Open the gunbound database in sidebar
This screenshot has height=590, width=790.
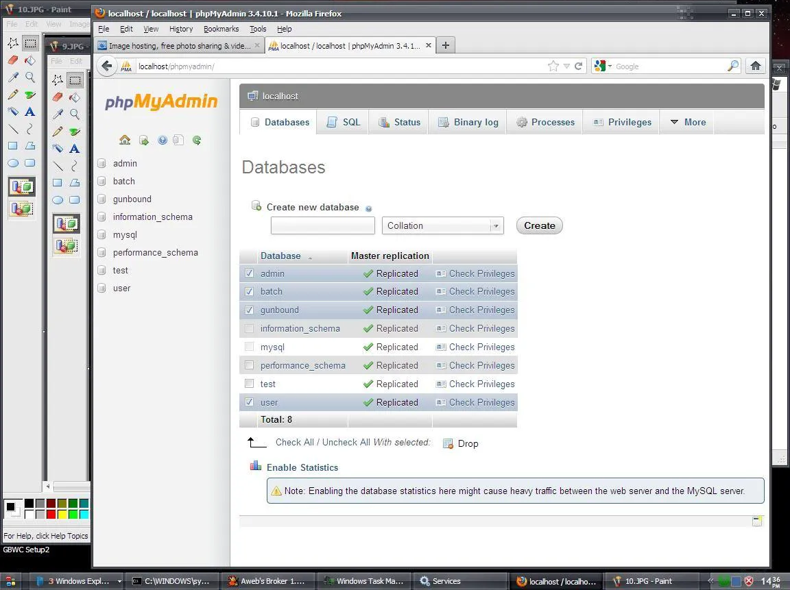pos(132,199)
